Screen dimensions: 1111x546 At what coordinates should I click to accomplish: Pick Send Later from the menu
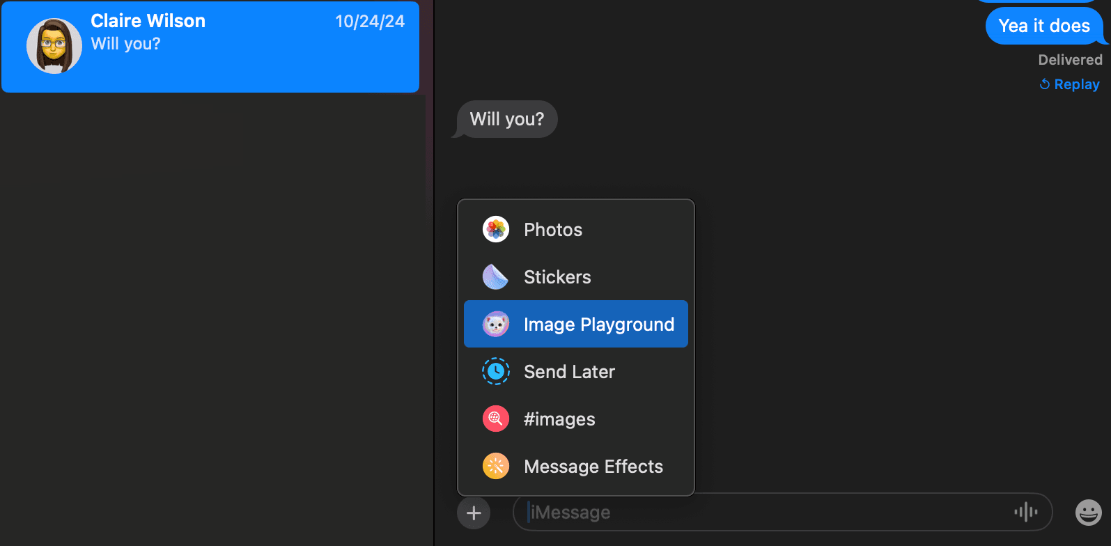pyautogui.click(x=575, y=372)
